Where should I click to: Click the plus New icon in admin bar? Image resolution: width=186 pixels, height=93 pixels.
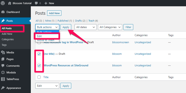tap(46, 3)
